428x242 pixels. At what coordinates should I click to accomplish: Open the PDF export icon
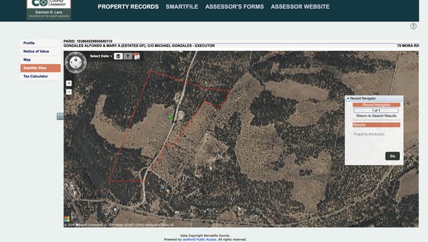tap(136, 56)
